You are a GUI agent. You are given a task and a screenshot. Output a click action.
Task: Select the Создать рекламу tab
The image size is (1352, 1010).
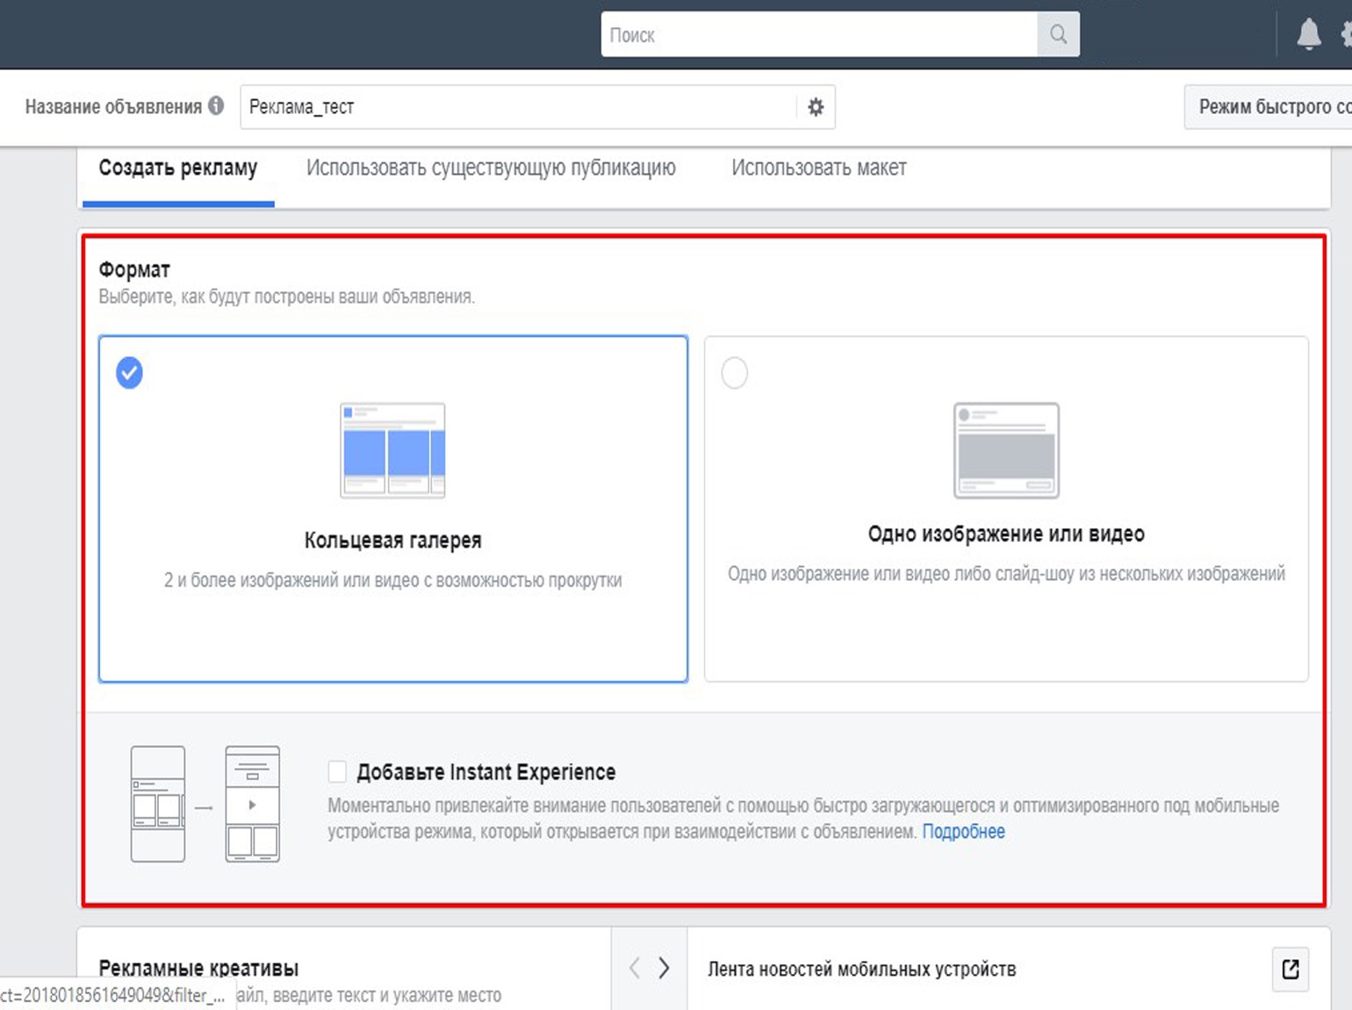[x=178, y=168]
